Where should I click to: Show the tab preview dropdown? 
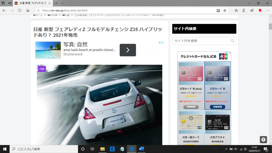pyautogui.click(x=63, y=3)
